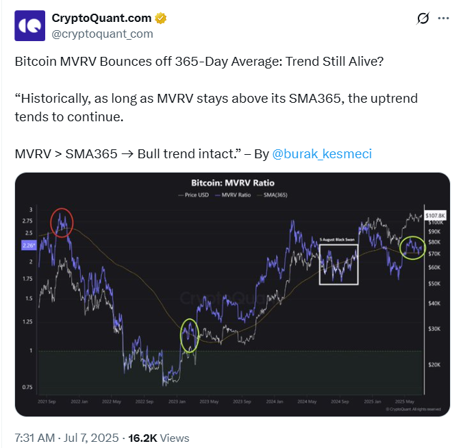
Task: Open the CryptoQuant profile avatar
Action: click(x=30, y=26)
